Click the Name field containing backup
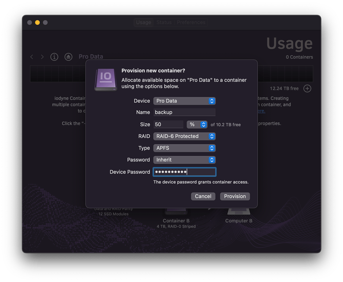This screenshot has width=343, height=282. [x=184, y=112]
